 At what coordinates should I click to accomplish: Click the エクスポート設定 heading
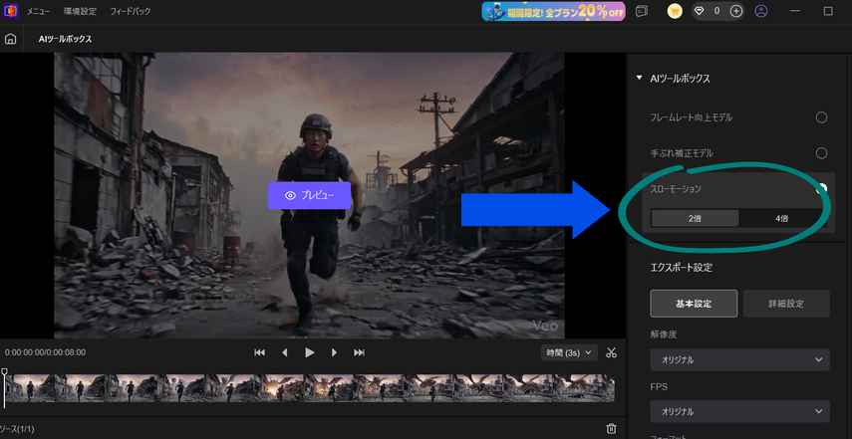[681, 268]
